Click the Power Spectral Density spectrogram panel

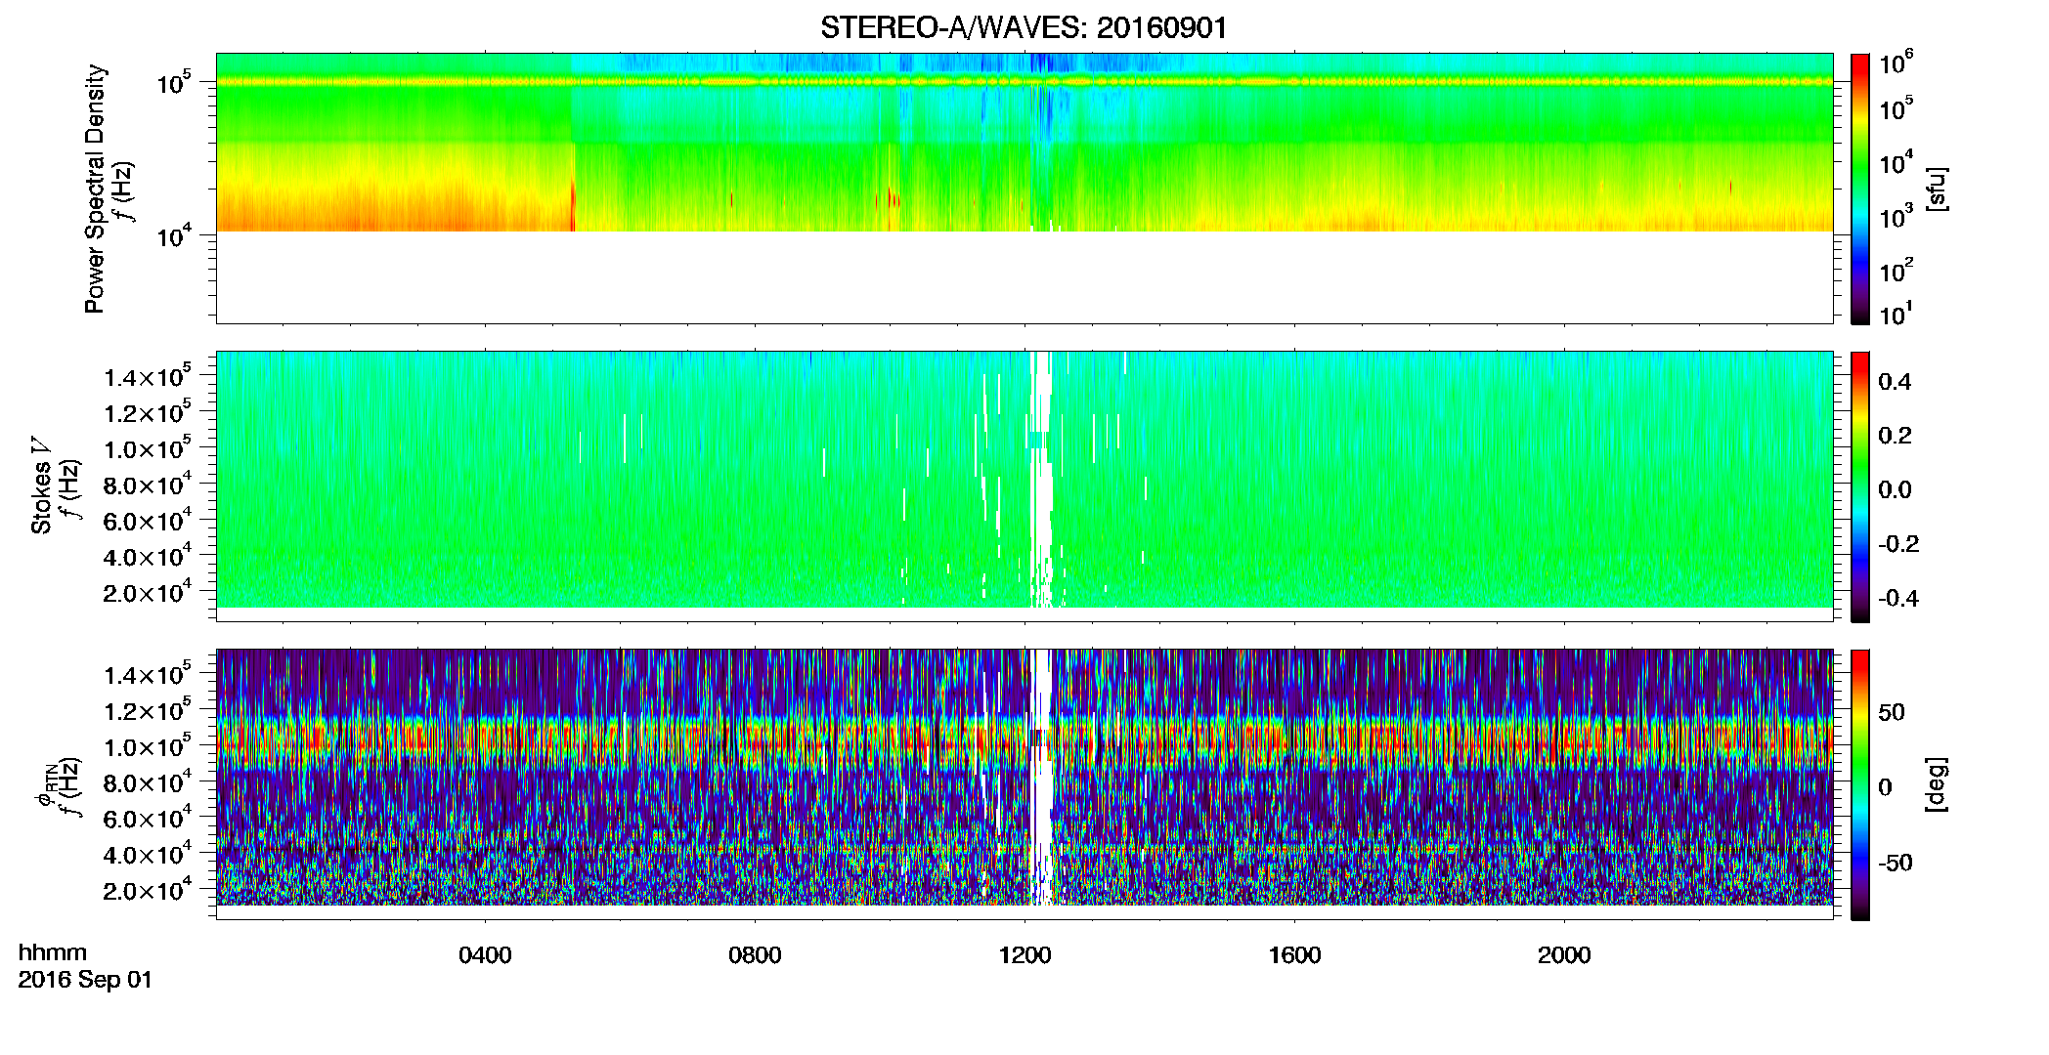pyautogui.click(x=1024, y=189)
